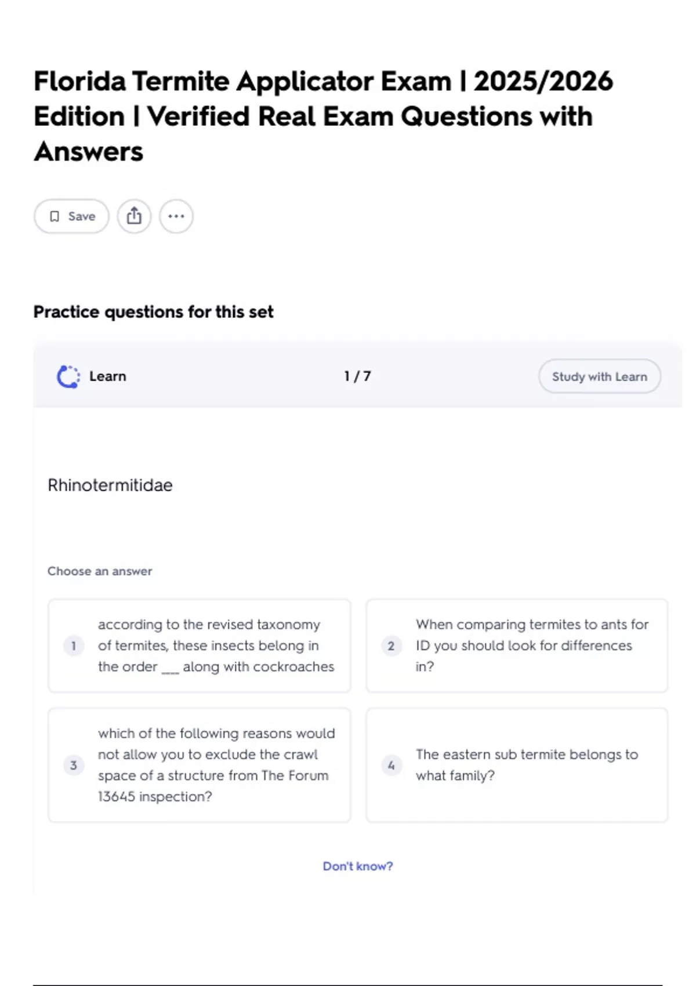696x986 pixels.
Task: Click the number 1 badge
Action: pyautogui.click(x=74, y=646)
